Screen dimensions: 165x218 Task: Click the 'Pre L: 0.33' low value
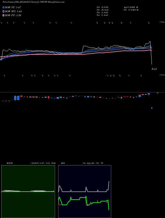[x=103, y=13]
